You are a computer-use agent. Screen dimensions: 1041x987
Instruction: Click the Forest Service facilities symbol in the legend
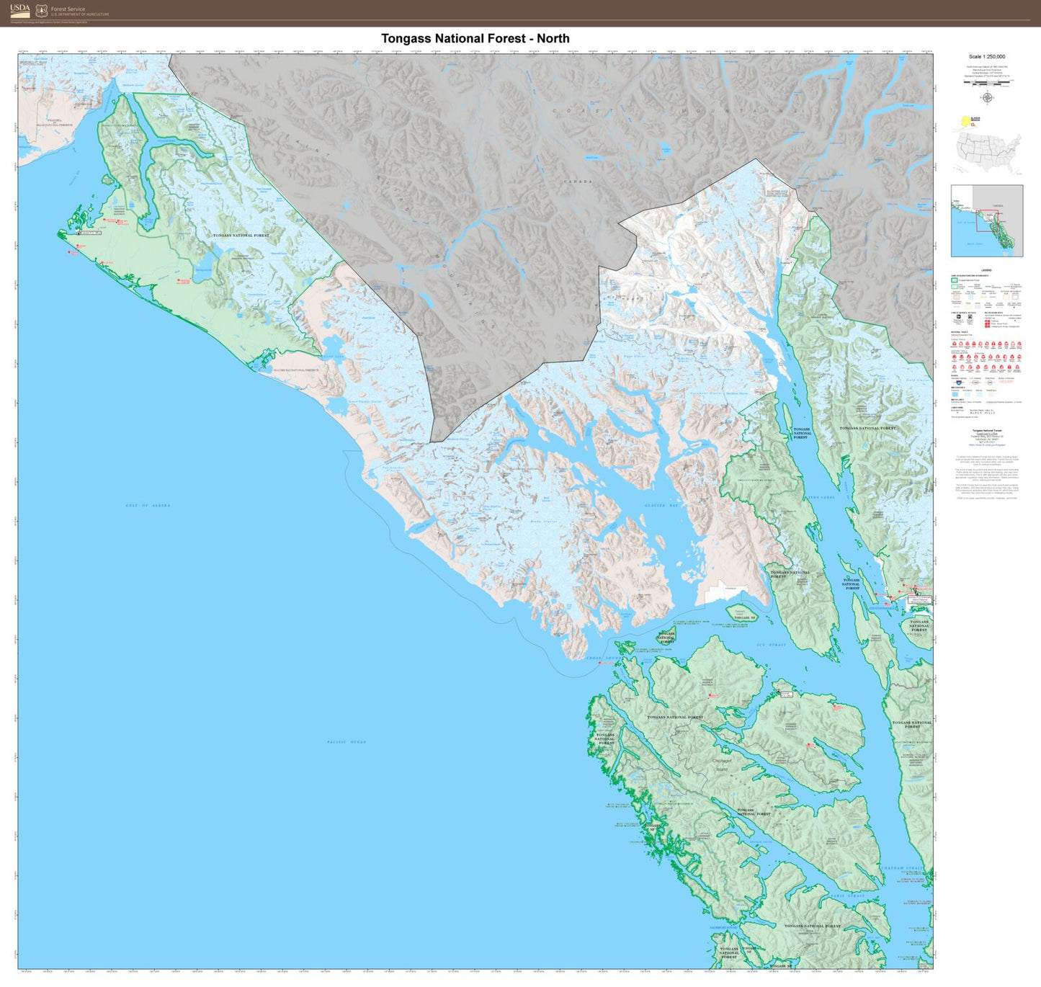pos(959,316)
